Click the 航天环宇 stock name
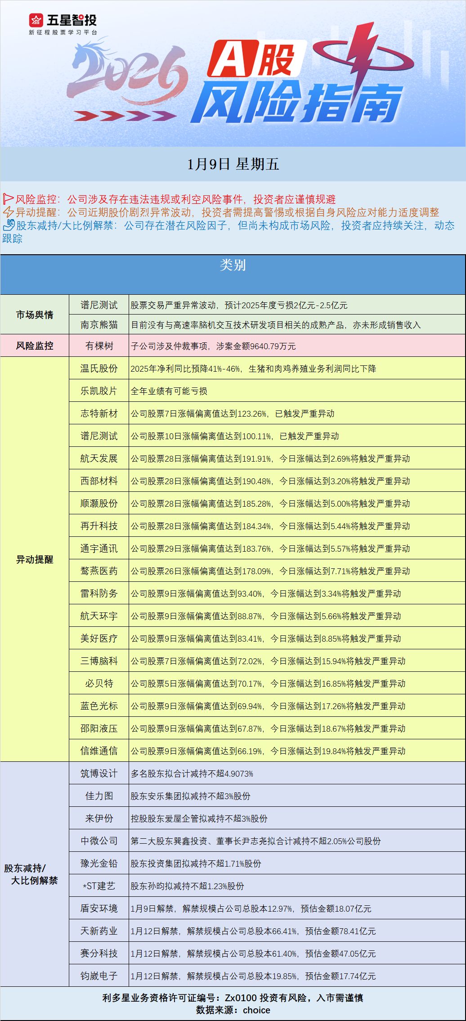The height and width of the screenshot is (1021, 466). [x=99, y=616]
